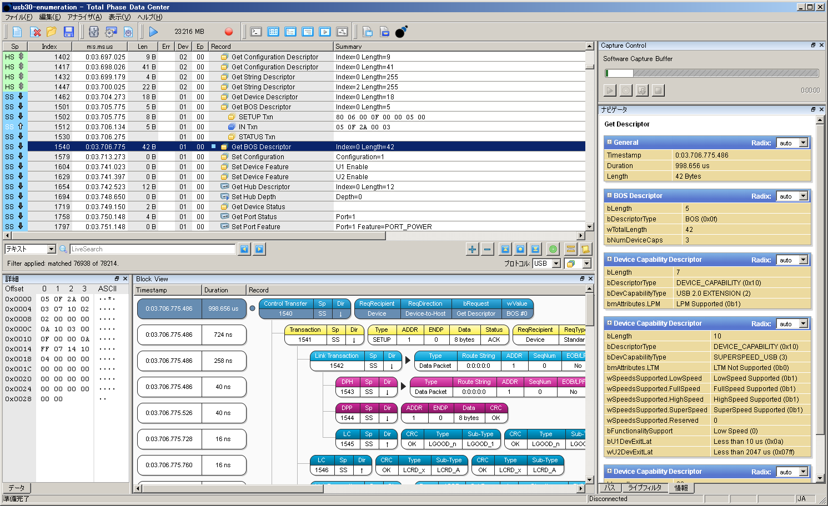This screenshot has width=828, height=506.
Task: Sort by the Summary column header
Action: pos(459,47)
